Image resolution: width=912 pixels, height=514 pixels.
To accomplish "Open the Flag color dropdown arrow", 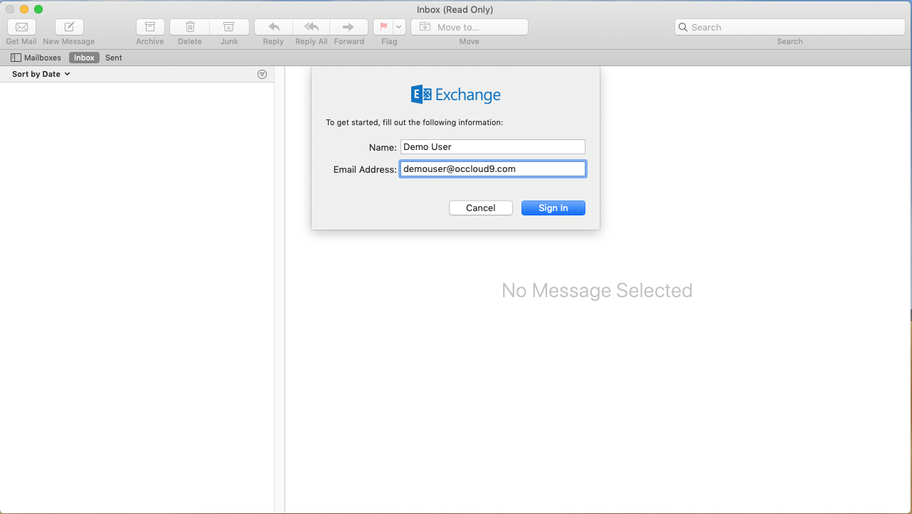I will 399,27.
